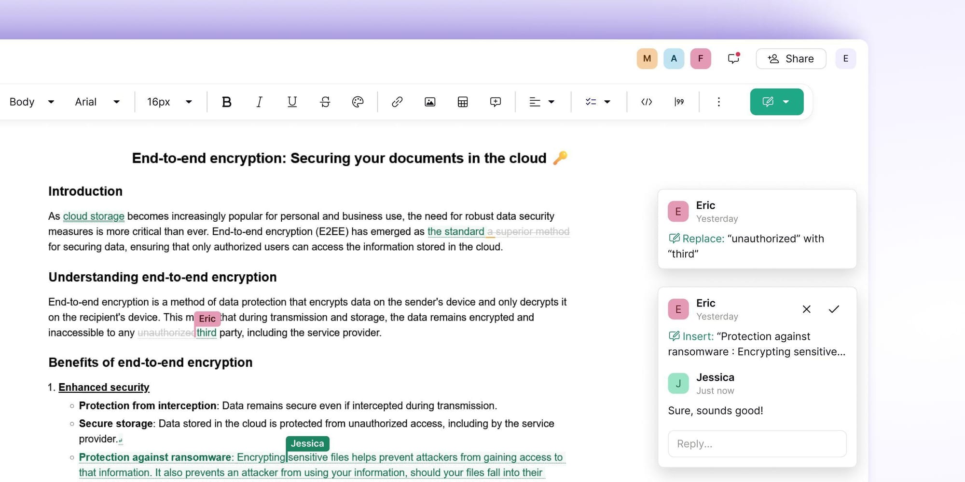Insert a hyperlink
This screenshot has height=482, width=965.
pyautogui.click(x=397, y=102)
